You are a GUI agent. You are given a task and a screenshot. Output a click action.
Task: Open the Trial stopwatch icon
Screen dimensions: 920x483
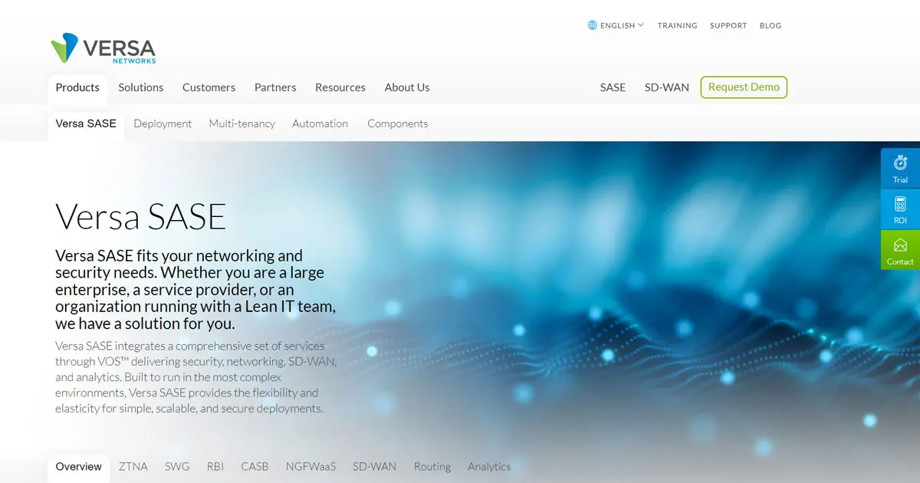(x=900, y=163)
